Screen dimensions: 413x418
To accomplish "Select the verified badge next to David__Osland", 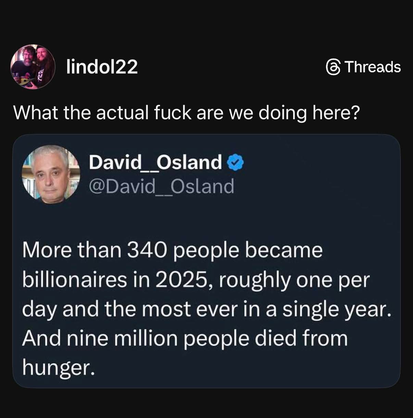I will click(235, 163).
